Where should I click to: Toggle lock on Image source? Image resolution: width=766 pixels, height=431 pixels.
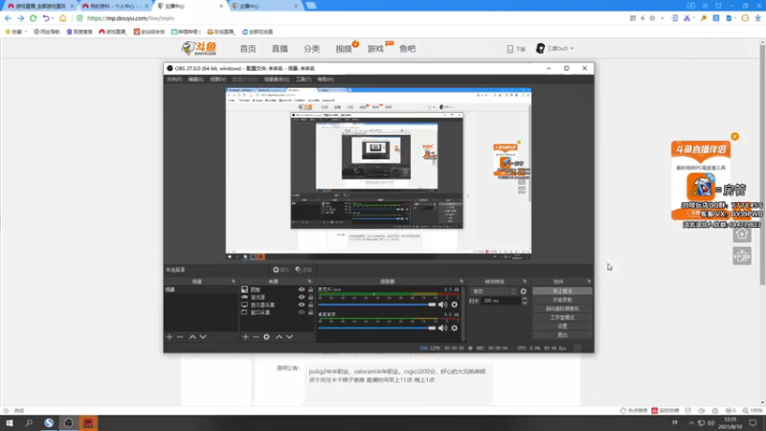[x=310, y=290]
